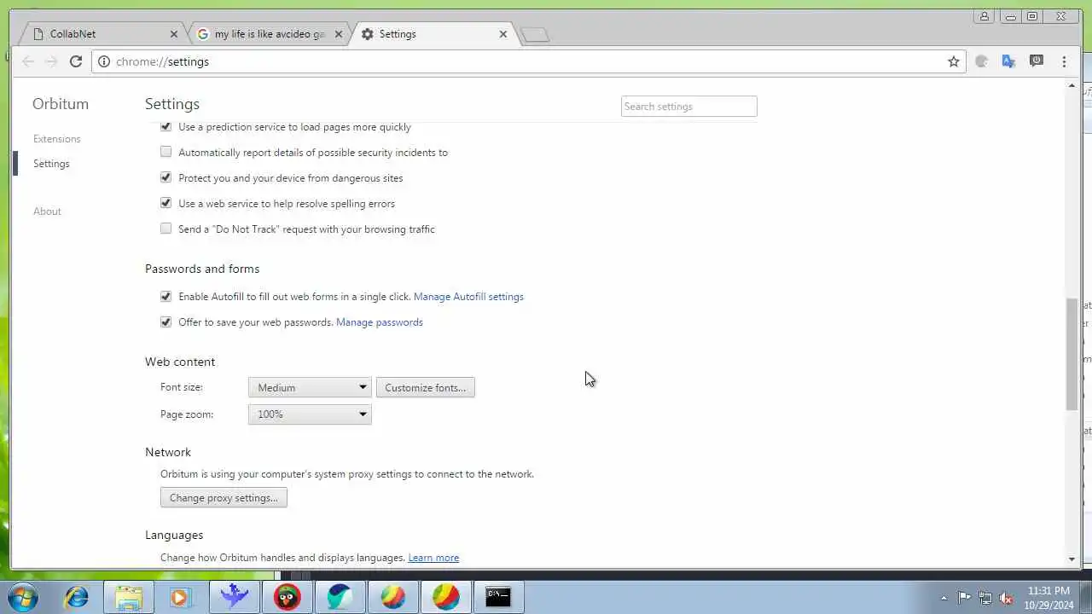Click Change proxy settings button
This screenshot has width=1092, height=614.
click(x=224, y=497)
